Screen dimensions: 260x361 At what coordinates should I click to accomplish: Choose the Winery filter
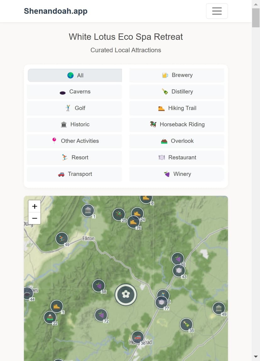(x=176, y=174)
